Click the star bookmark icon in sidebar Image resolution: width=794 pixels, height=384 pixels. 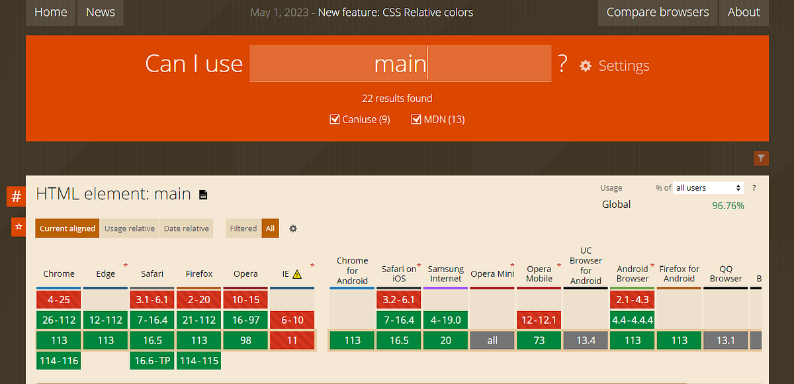(19, 227)
